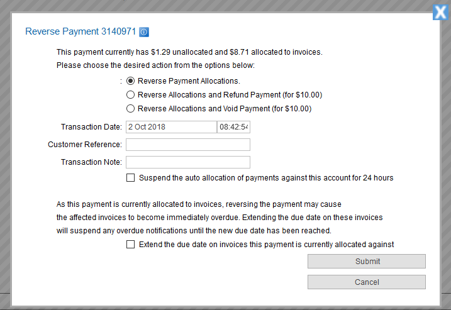This screenshot has width=451, height=310.
Task: Enable suspending auto allocation for 24 hours
Action: [x=131, y=178]
